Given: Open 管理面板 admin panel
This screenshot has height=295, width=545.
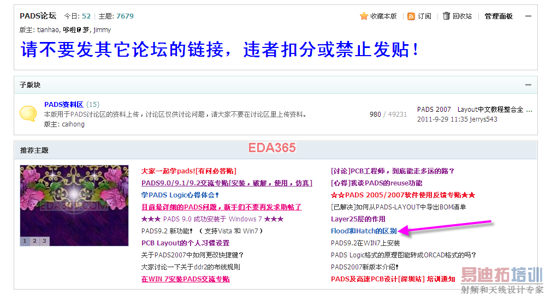Looking at the screenshot, I should click(499, 16).
